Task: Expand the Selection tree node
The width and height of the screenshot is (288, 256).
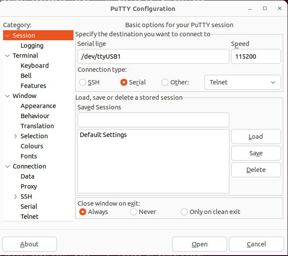Action: pos(16,136)
